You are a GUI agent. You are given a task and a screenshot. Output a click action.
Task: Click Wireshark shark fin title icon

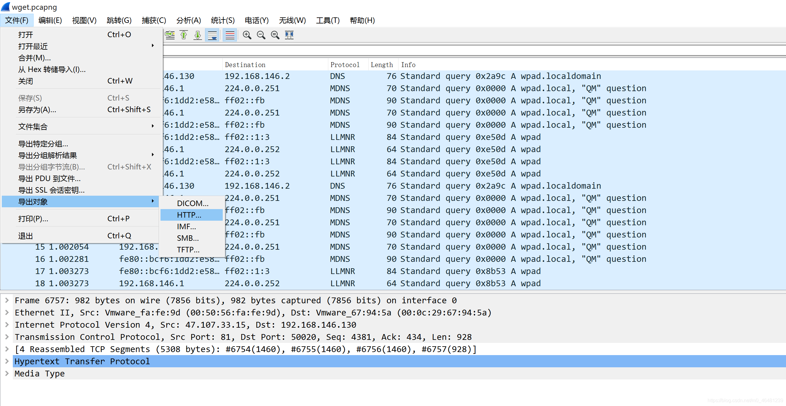pyautogui.click(x=6, y=7)
